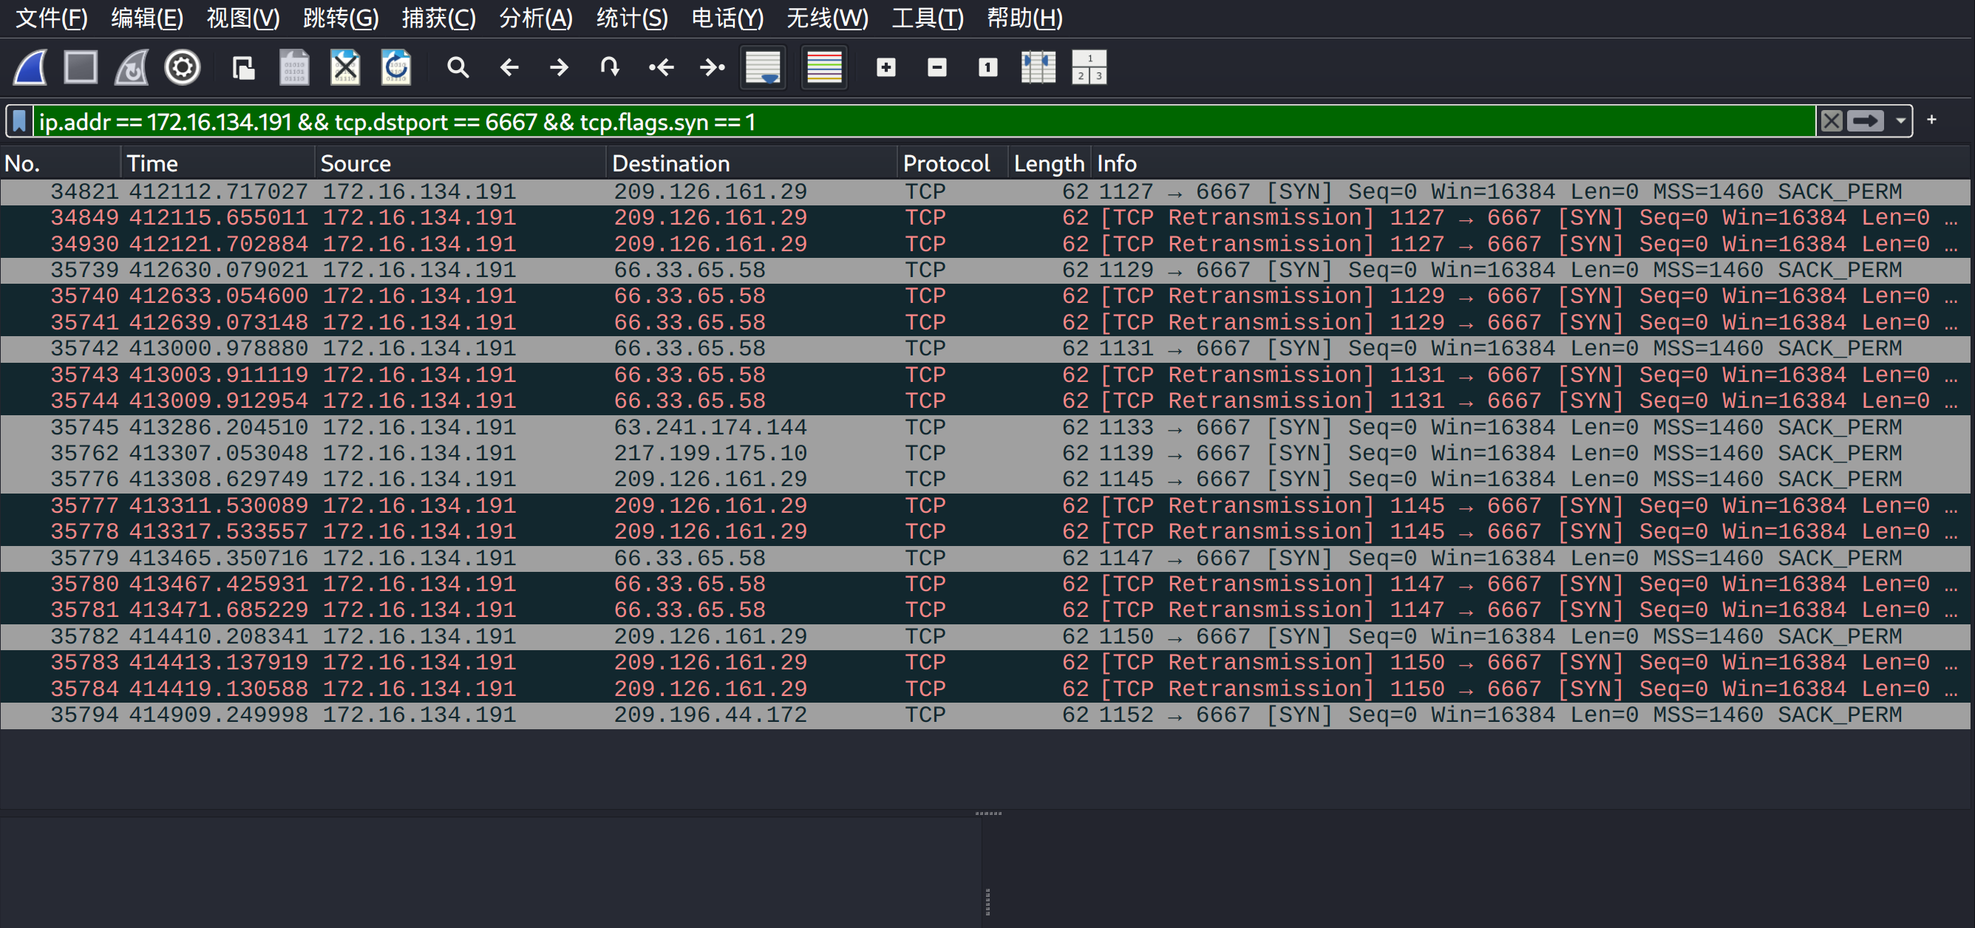The image size is (1975, 928).
Task: Reload the capture file
Action: pyautogui.click(x=396, y=67)
